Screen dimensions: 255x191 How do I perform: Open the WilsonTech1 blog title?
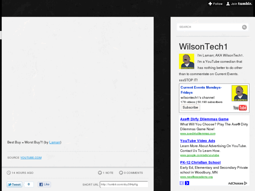coord(203,47)
